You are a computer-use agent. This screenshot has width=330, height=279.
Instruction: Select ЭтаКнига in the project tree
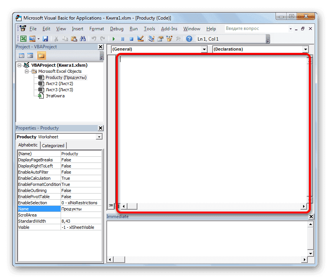point(55,96)
